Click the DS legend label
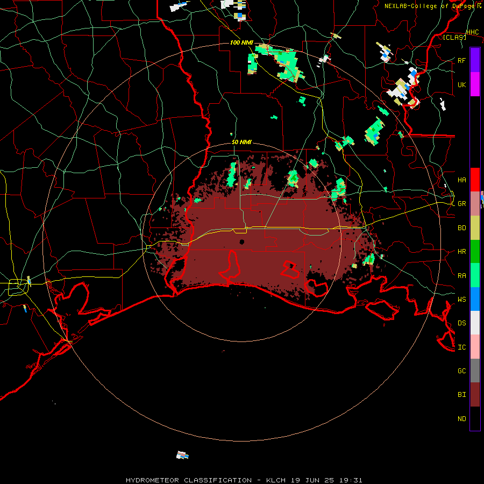 pyautogui.click(x=461, y=323)
